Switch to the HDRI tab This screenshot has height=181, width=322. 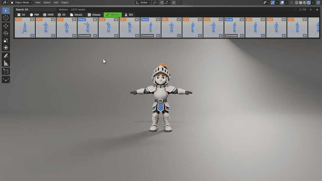pos(48,15)
